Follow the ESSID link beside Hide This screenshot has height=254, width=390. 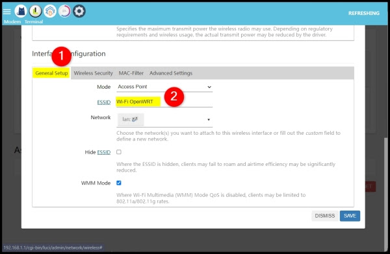click(104, 152)
